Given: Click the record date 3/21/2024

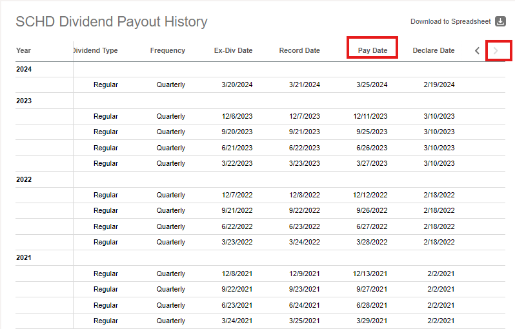Looking at the screenshot, I should coord(305,85).
